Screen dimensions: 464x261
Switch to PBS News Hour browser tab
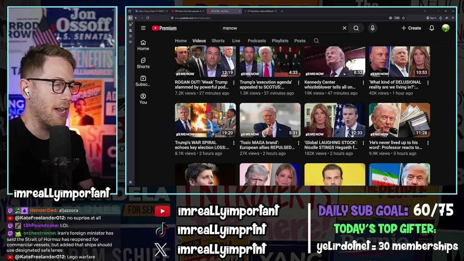pyautogui.click(x=187, y=11)
